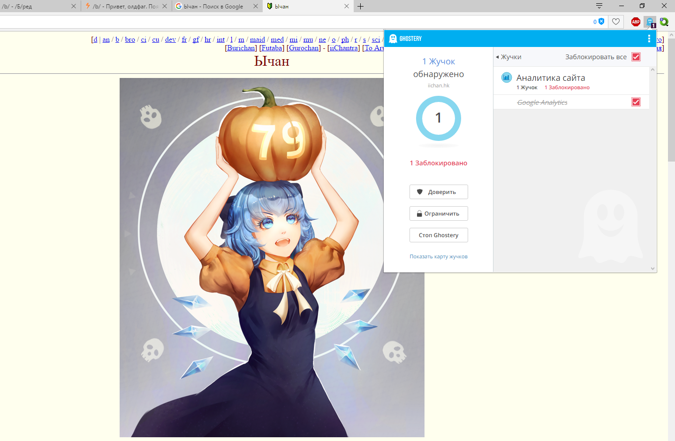This screenshot has height=441, width=675.
Task: Toggle the 'Заблокировать все' checkbox
Action: [x=636, y=57]
